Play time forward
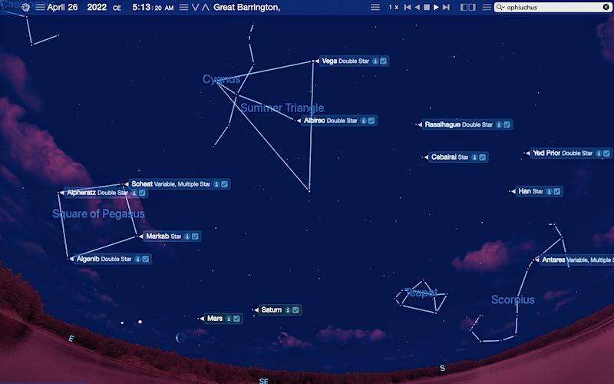The image size is (614, 384). point(436,7)
